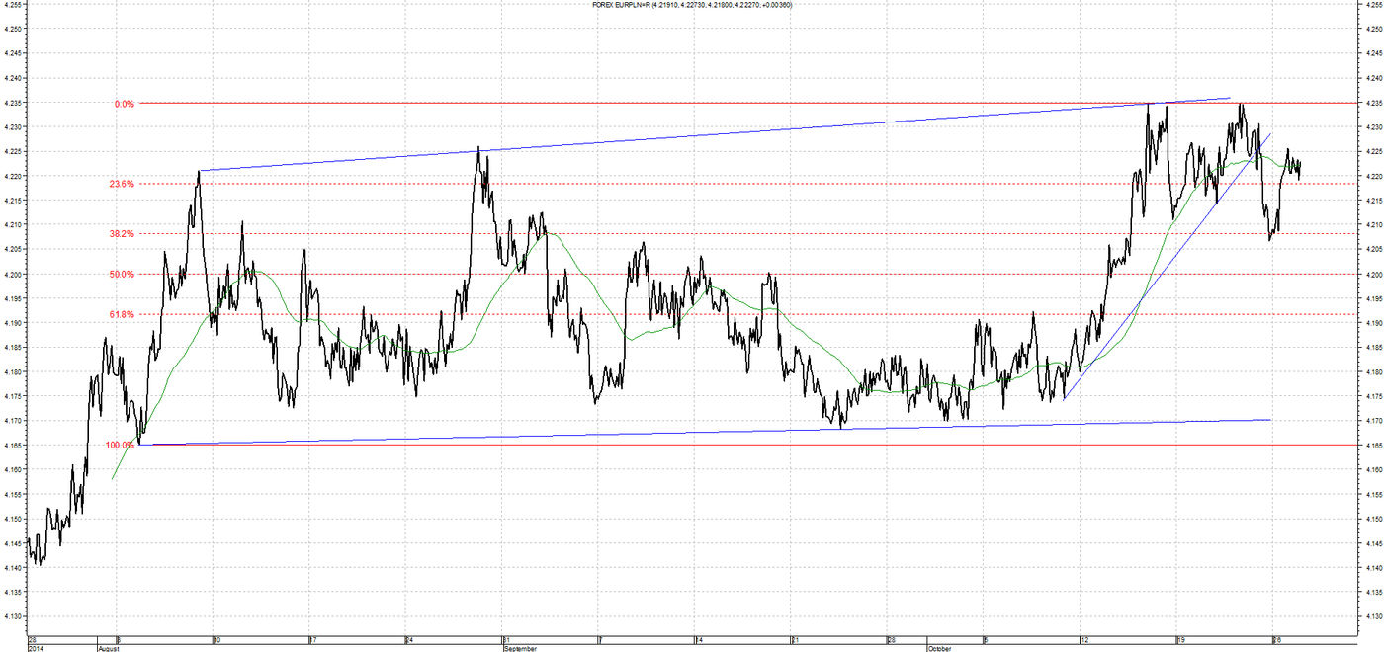Select the 50.0% Fibonacci level label
1384x652 pixels.
[123, 275]
